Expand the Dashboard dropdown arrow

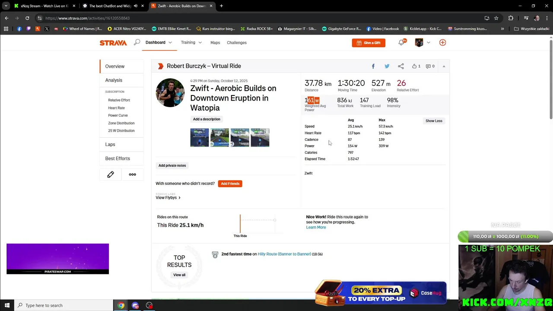[170, 42]
